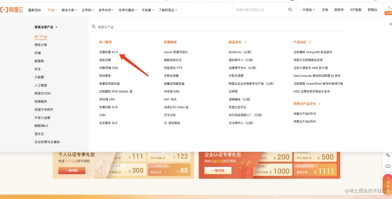This screenshot has width=392, height=199.
Task: Click 一键领取 button in 企业认证 card
Action: point(218,170)
